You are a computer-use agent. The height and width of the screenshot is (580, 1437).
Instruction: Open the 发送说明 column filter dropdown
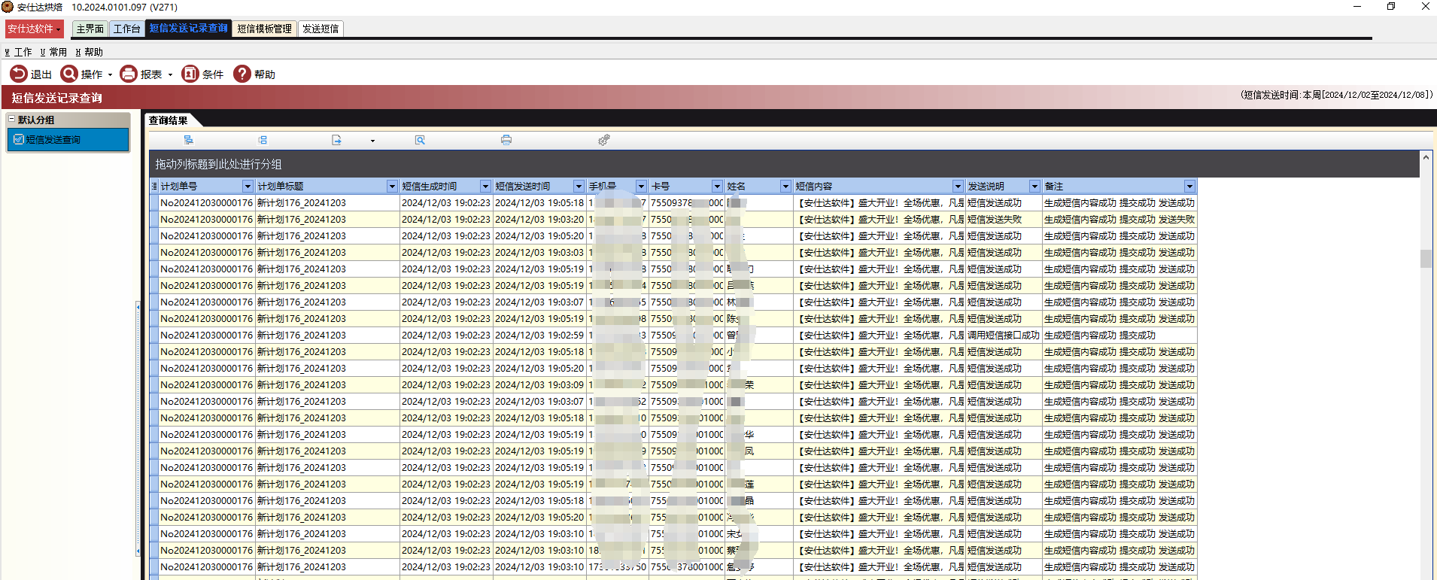click(1034, 186)
